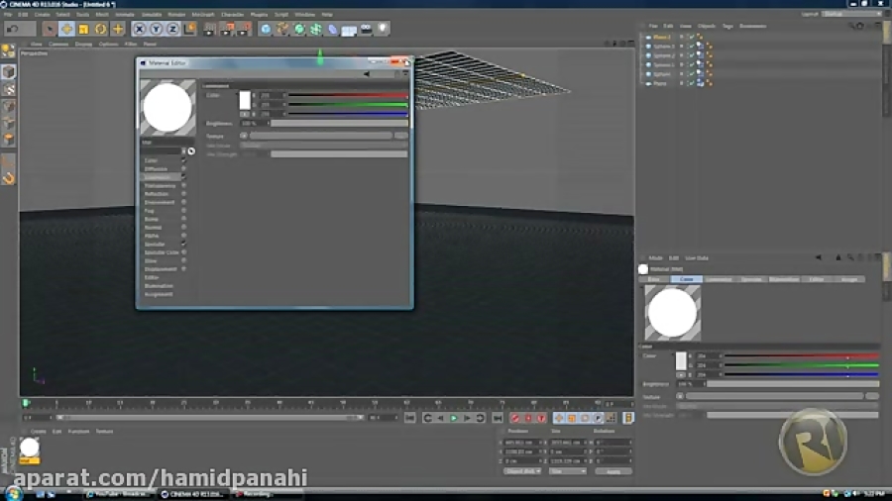Screen dimensions: 892x501
Task: Open the MoGraph menu
Action: coord(203,14)
